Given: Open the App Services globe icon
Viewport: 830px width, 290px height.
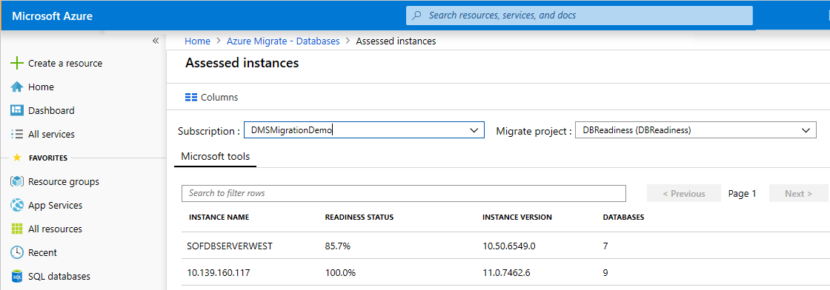Looking at the screenshot, I should tap(17, 206).
